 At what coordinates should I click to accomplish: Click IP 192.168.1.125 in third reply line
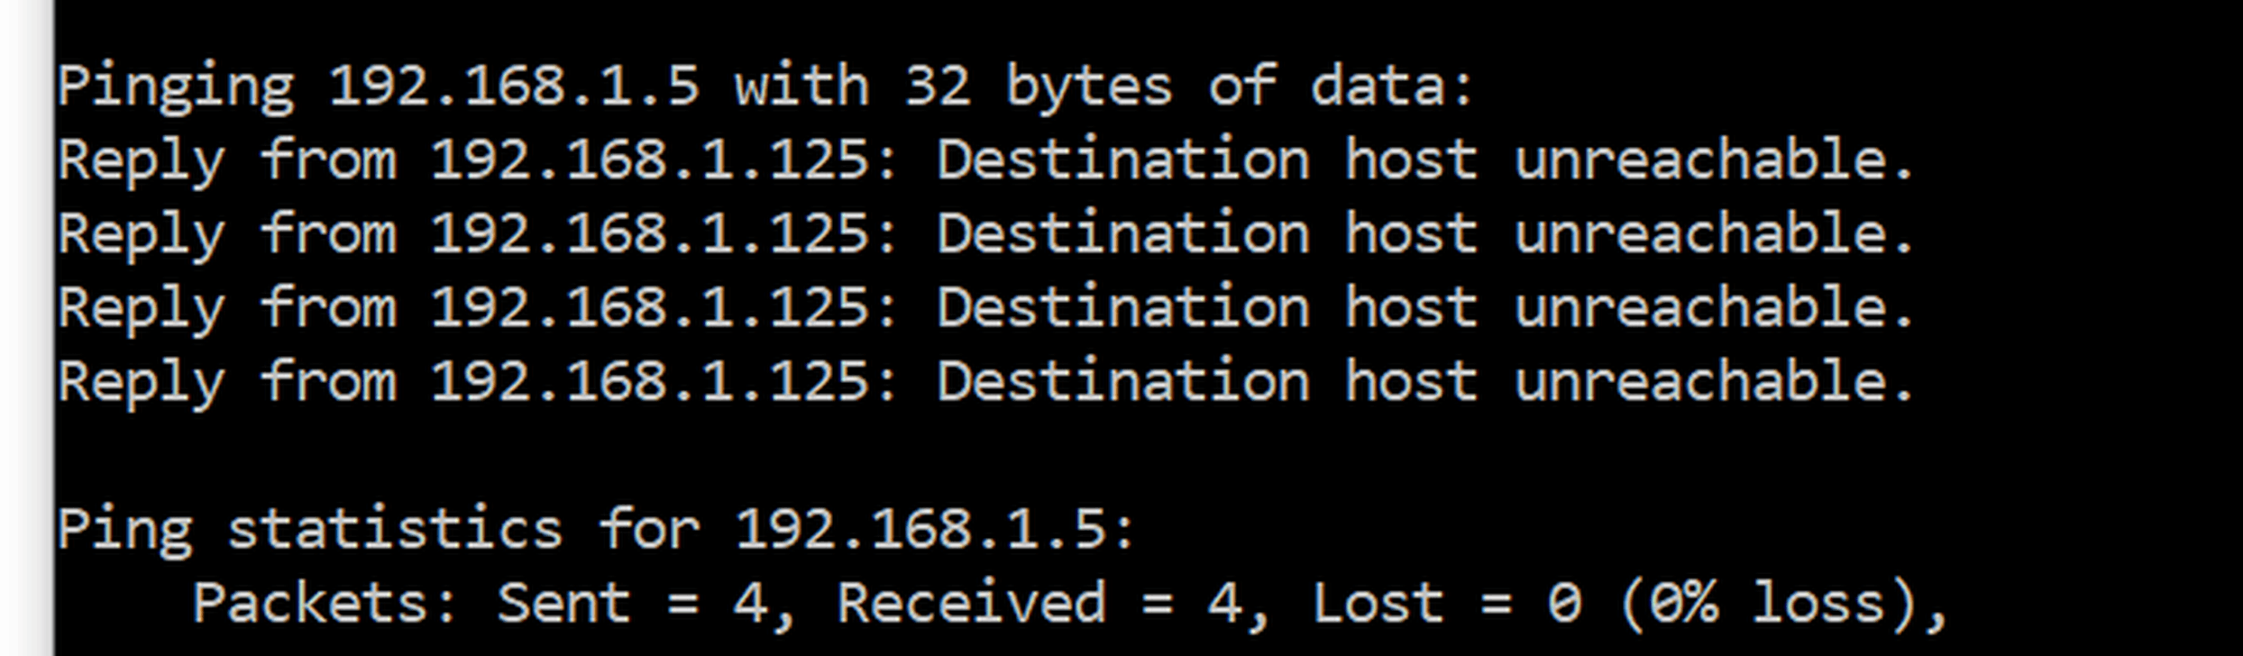click(x=649, y=309)
